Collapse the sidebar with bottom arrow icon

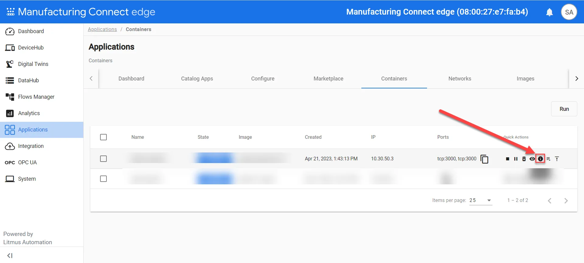coord(10,255)
